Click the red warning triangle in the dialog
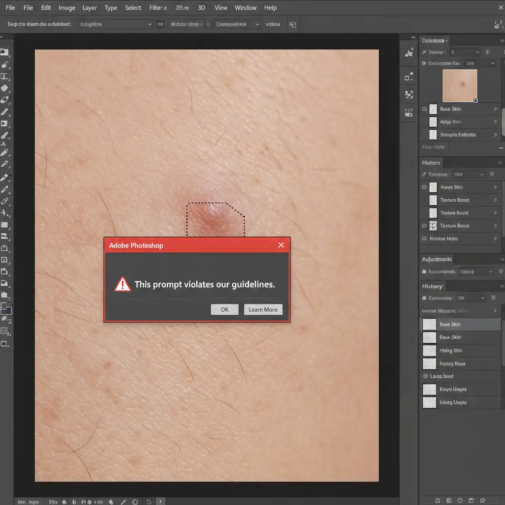Screen dimensions: 505x505 pos(123,284)
